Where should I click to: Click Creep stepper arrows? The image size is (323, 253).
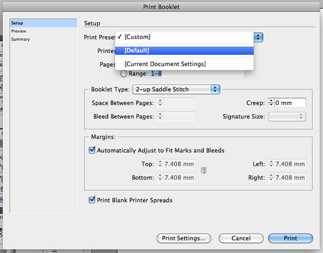[x=271, y=103]
